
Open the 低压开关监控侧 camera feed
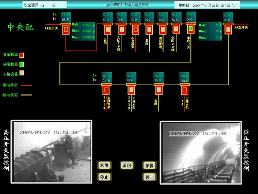pos(201,153)
